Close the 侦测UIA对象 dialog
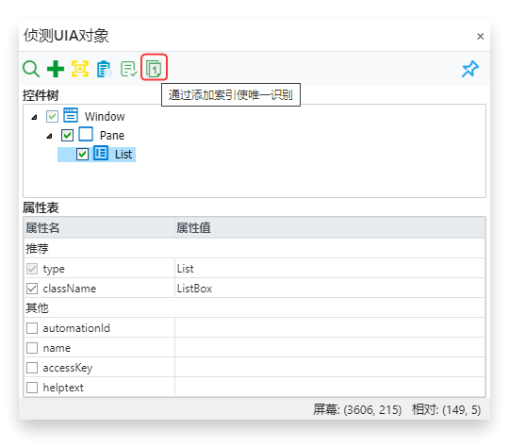The width and height of the screenshot is (509, 447). click(481, 36)
